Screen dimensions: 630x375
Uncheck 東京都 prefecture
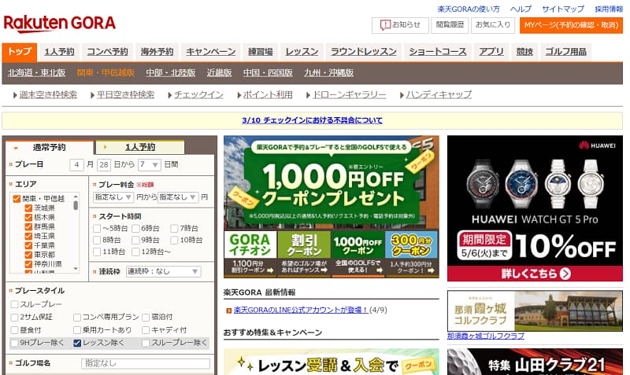tap(28, 255)
